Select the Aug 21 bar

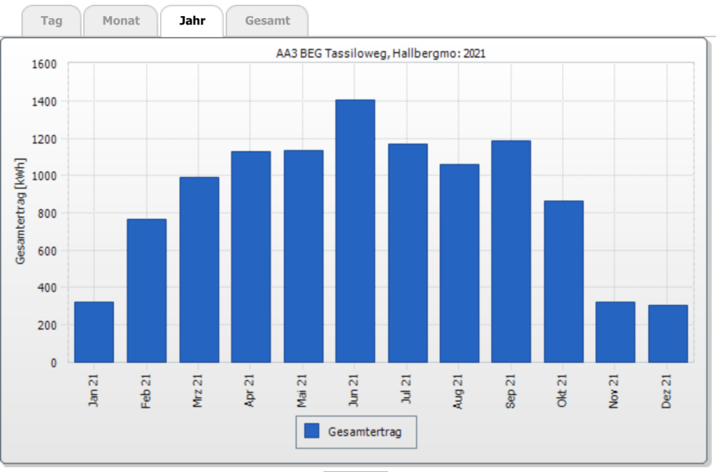459,263
